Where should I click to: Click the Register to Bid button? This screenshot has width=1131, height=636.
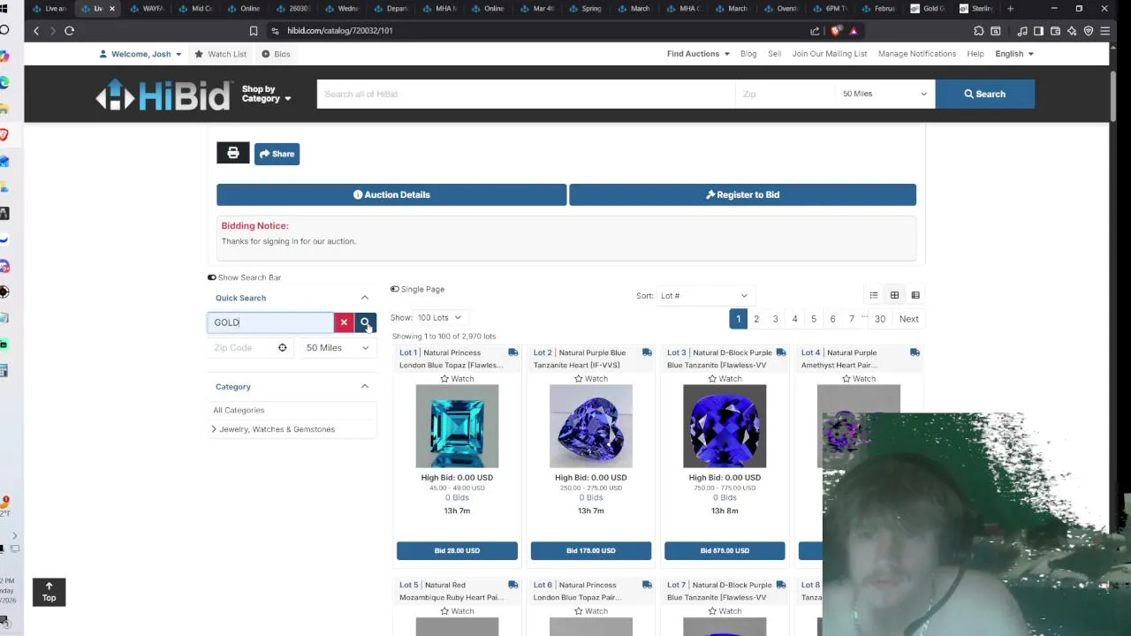click(x=742, y=194)
